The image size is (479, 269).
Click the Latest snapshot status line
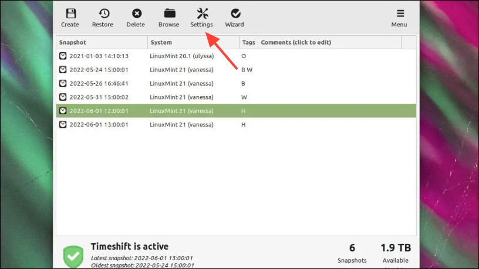(142, 258)
